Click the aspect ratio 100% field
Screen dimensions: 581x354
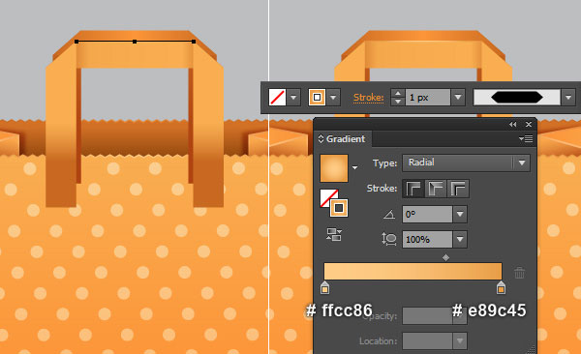click(x=428, y=240)
